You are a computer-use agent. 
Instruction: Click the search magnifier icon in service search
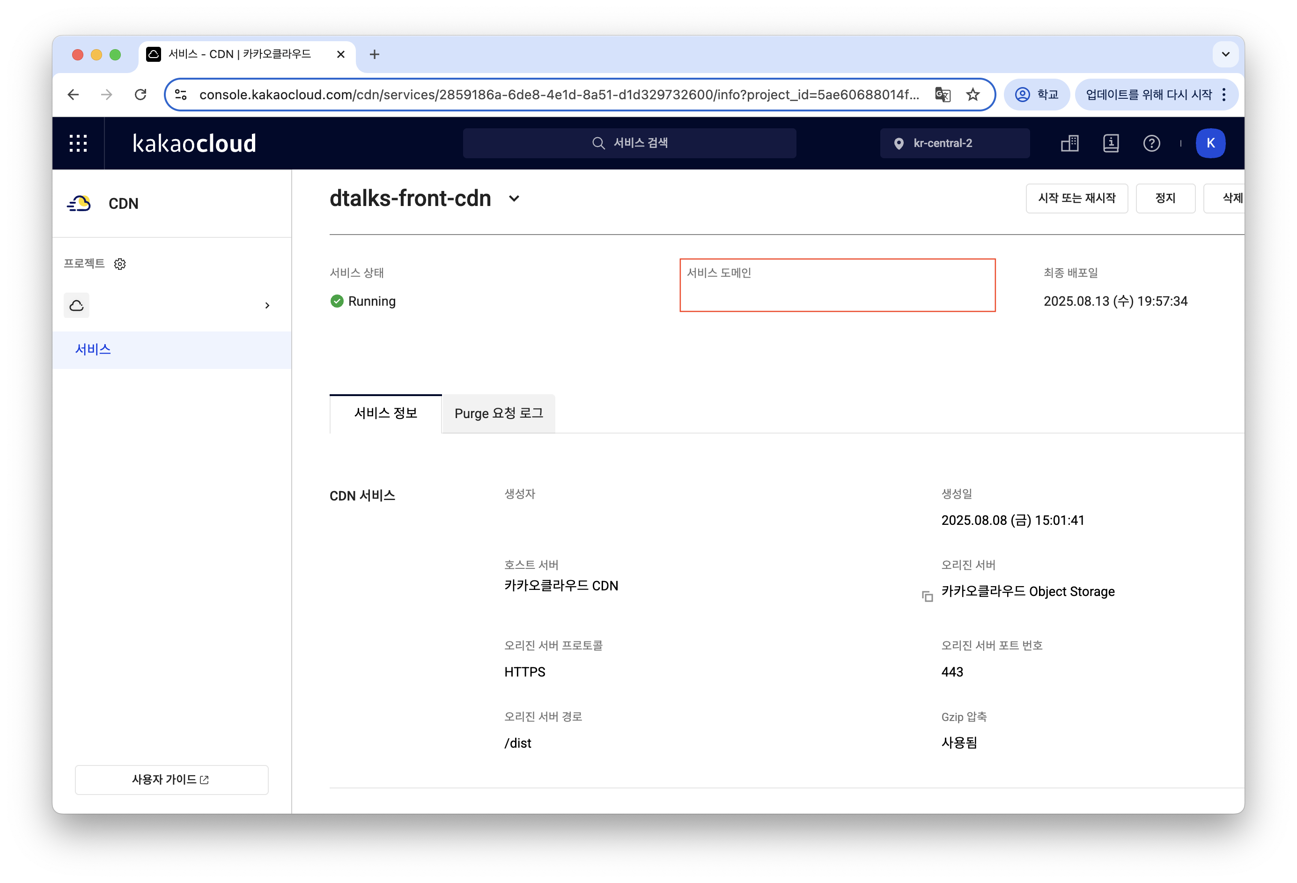click(598, 143)
